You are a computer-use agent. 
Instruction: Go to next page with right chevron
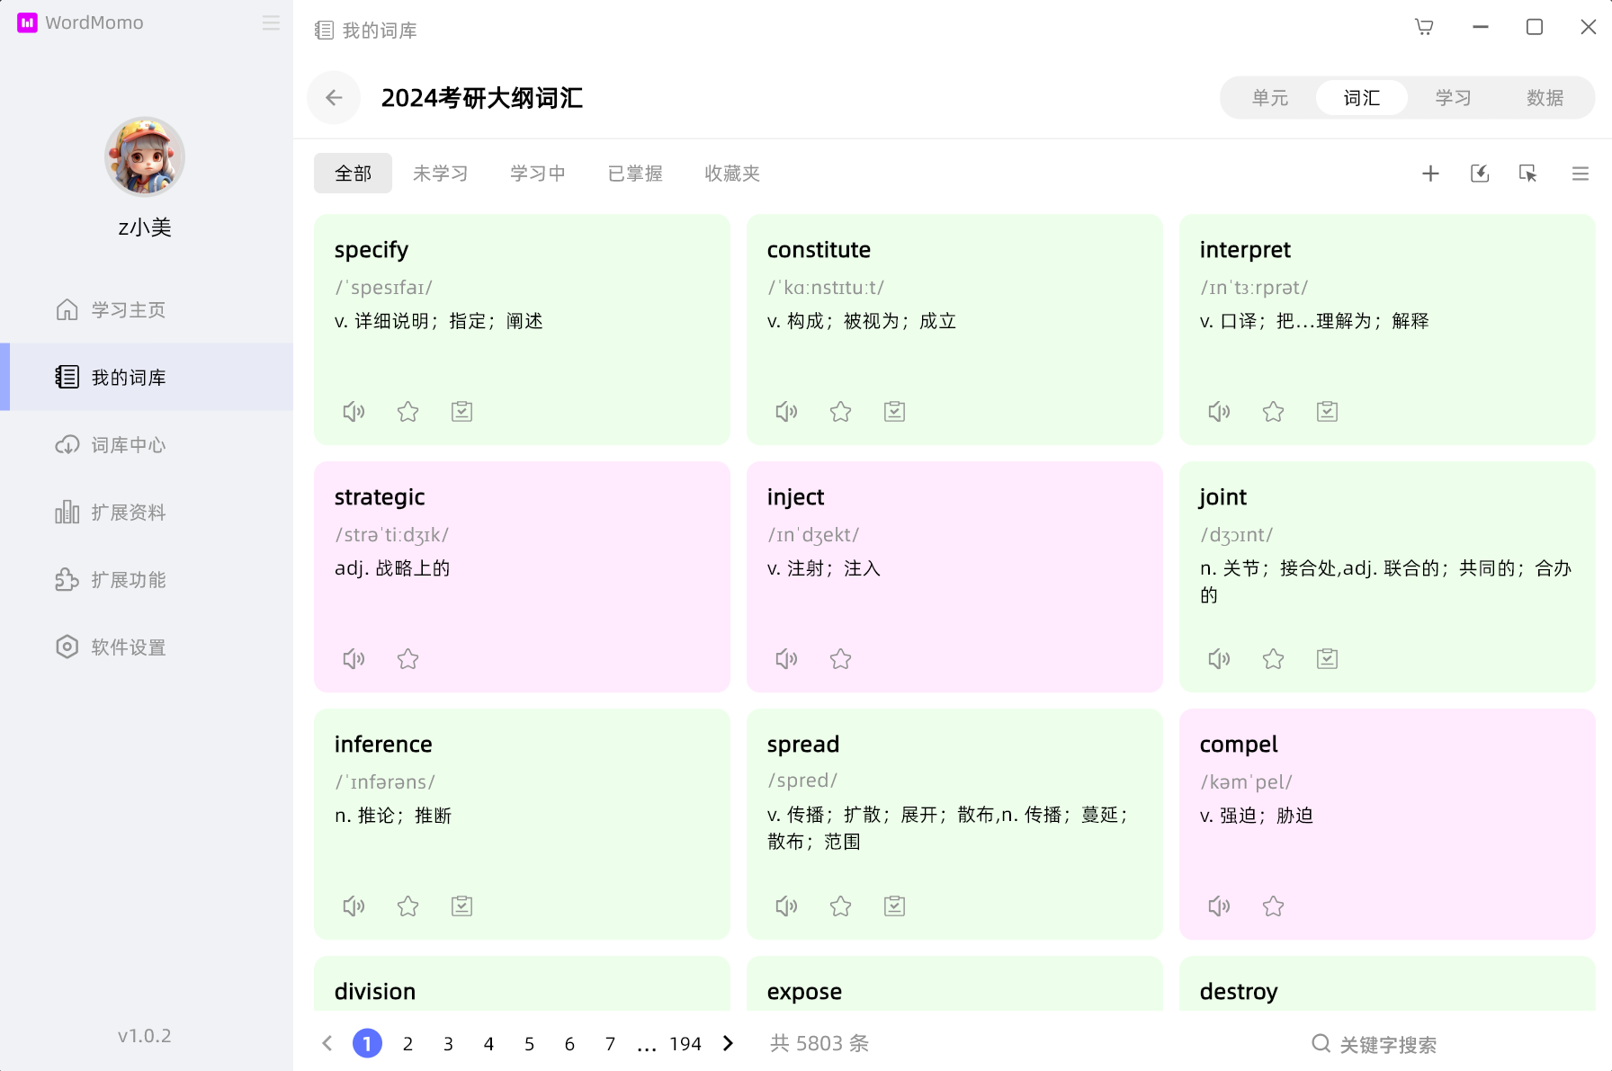tap(728, 1043)
